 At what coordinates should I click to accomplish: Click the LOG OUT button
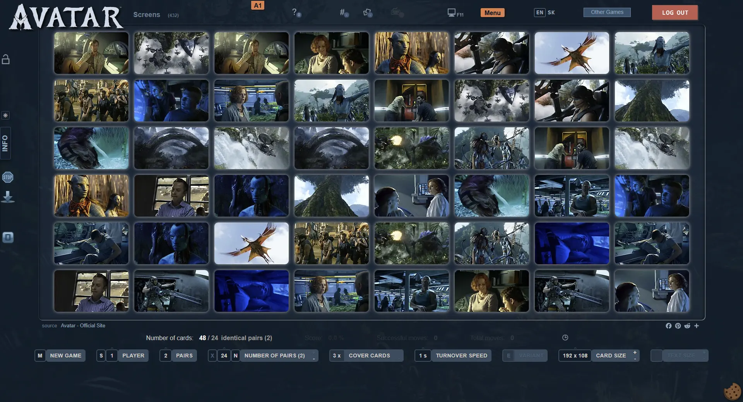point(675,12)
